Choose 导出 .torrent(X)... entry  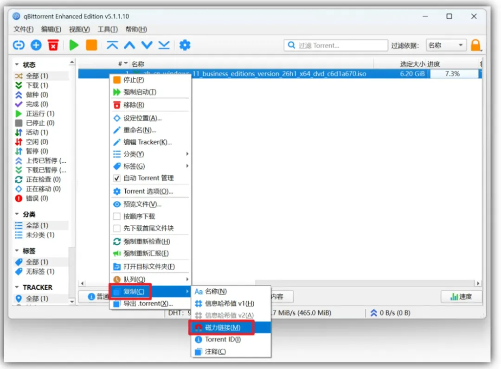click(150, 304)
